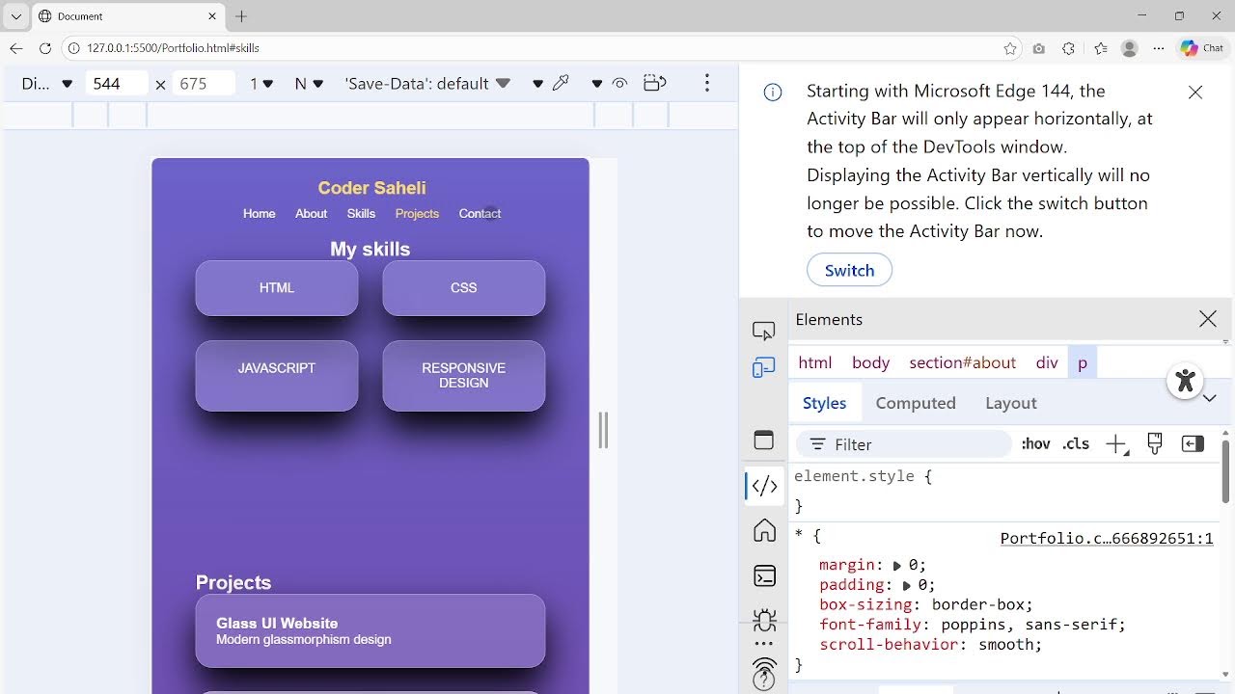Toggle device emulation mode icon

(x=763, y=367)
